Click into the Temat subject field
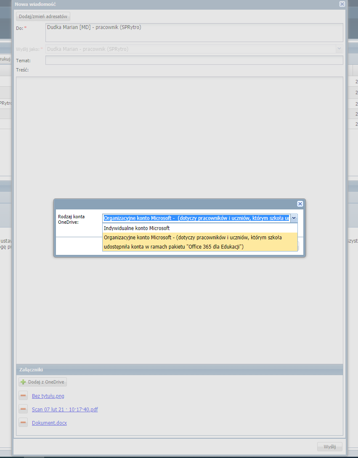 point(194,60)
